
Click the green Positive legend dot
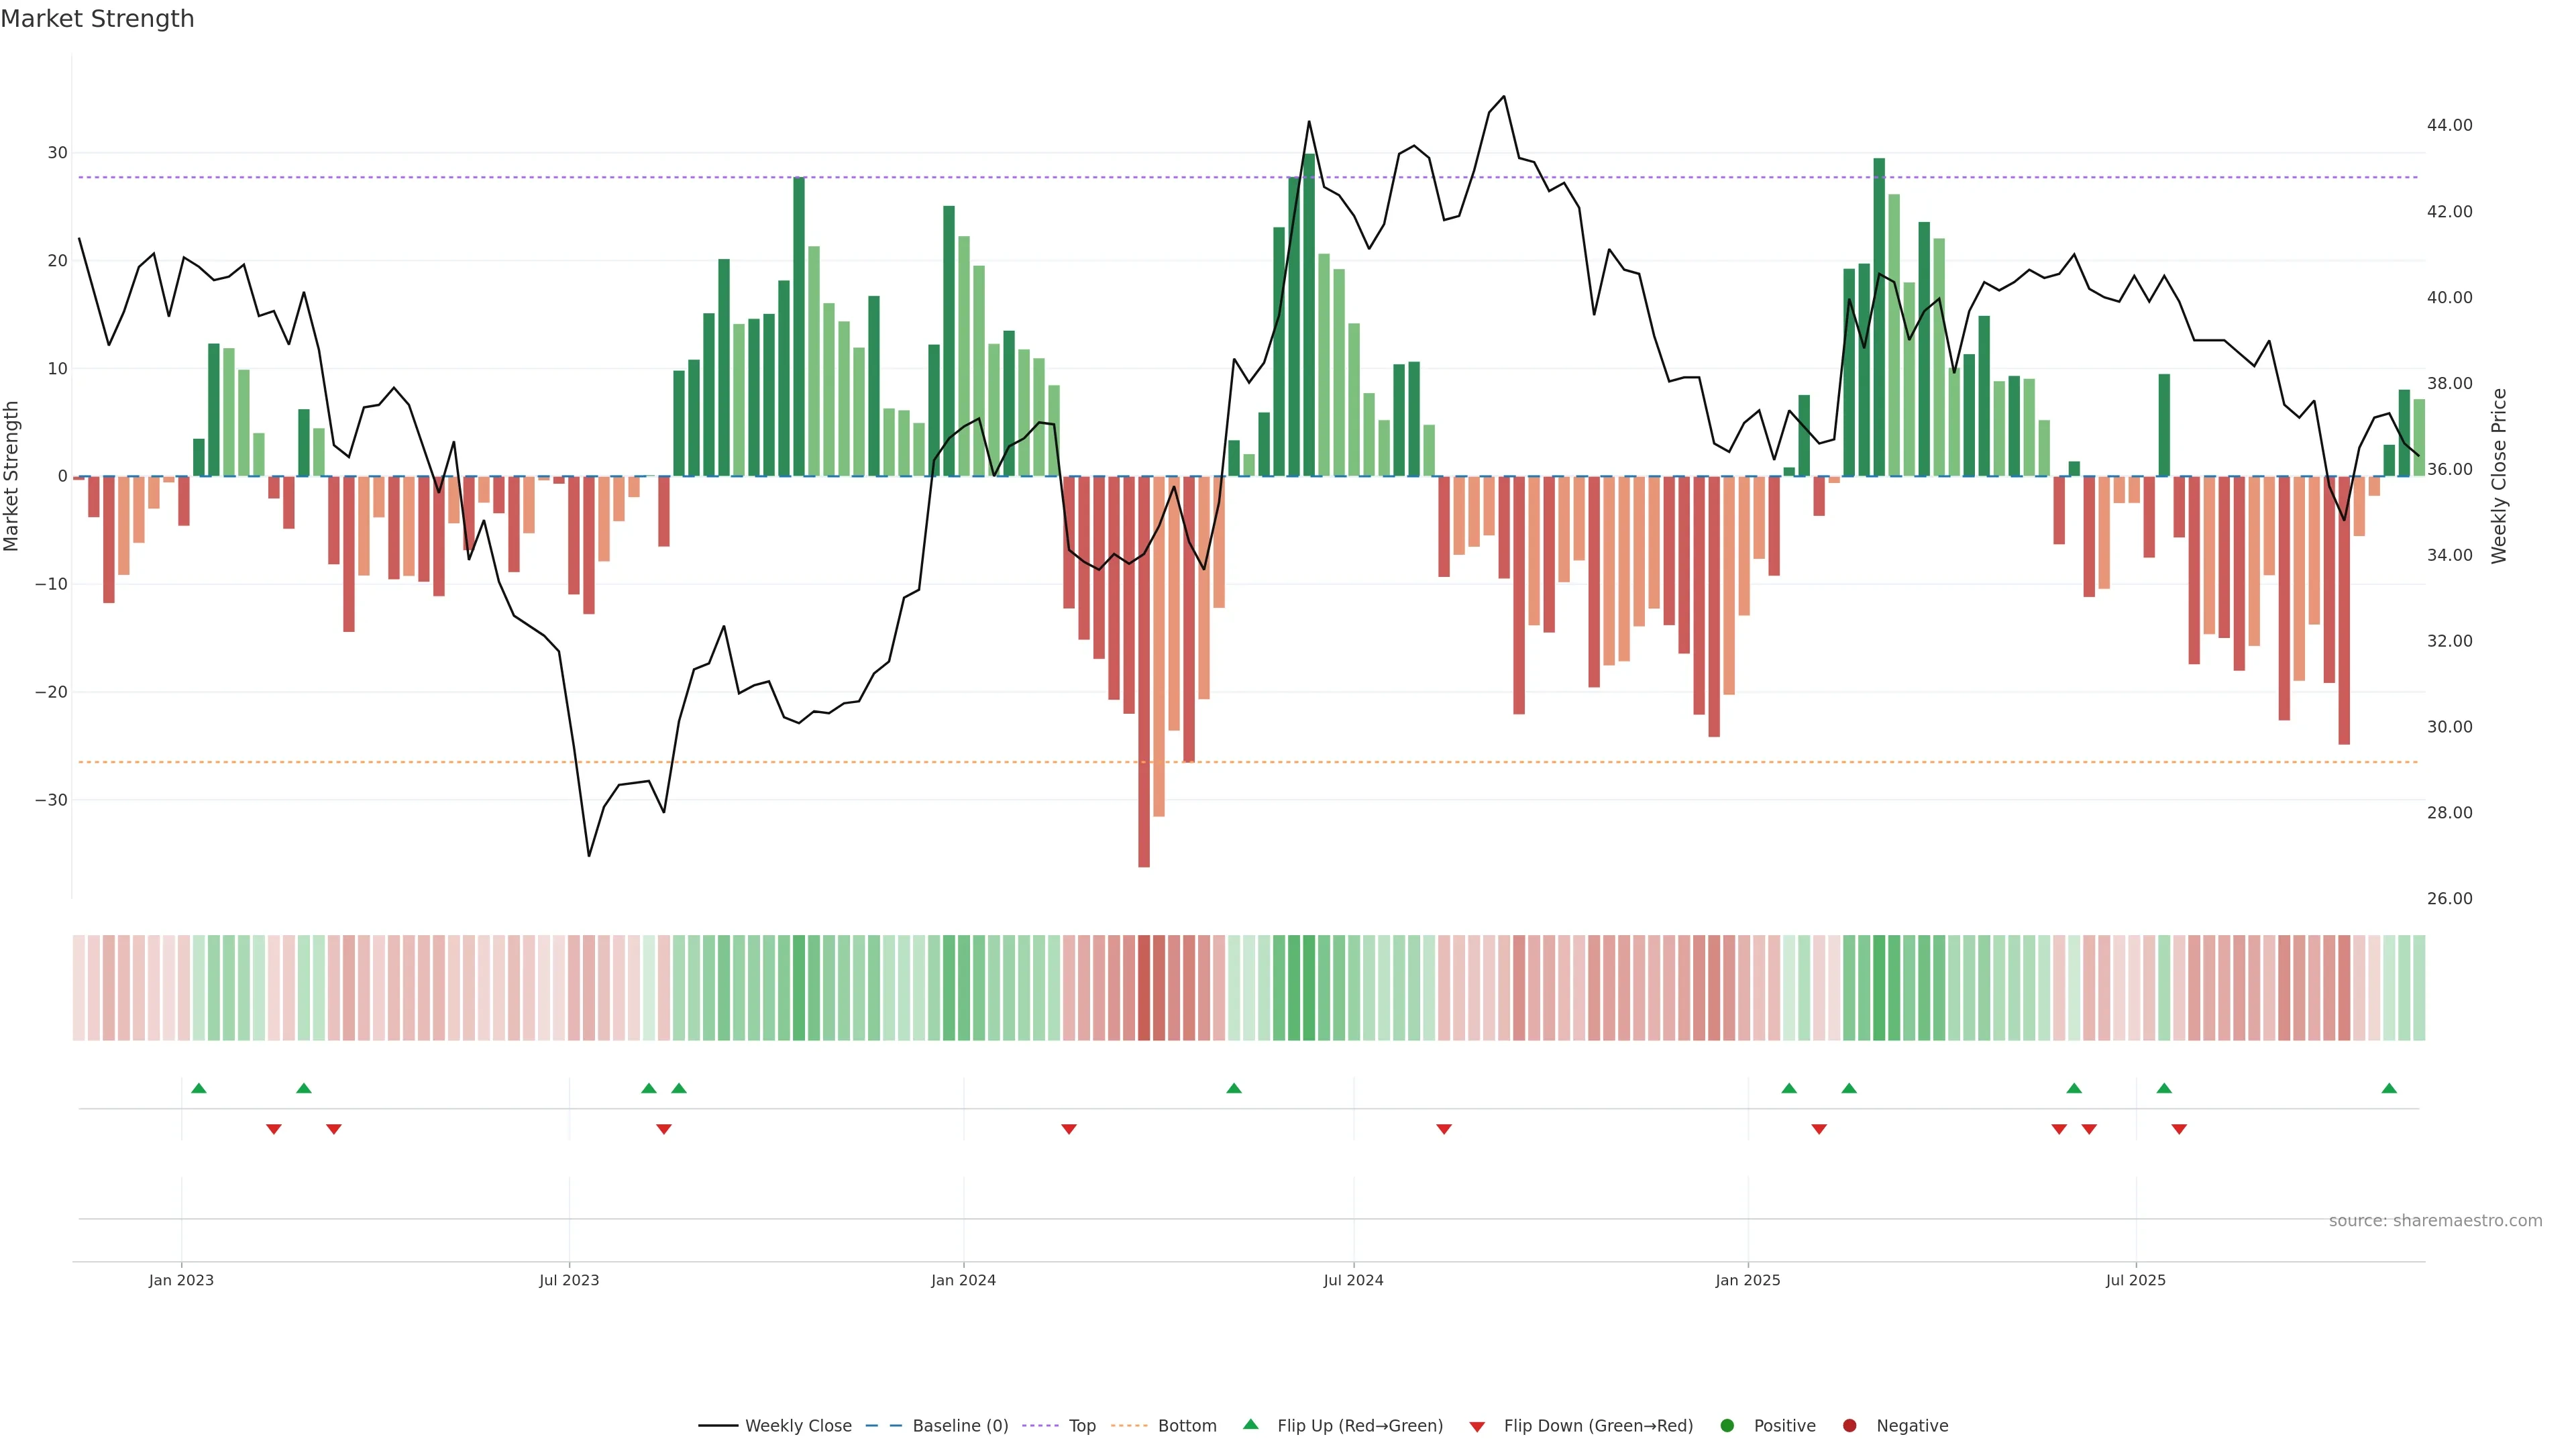pos(1727,1426)
